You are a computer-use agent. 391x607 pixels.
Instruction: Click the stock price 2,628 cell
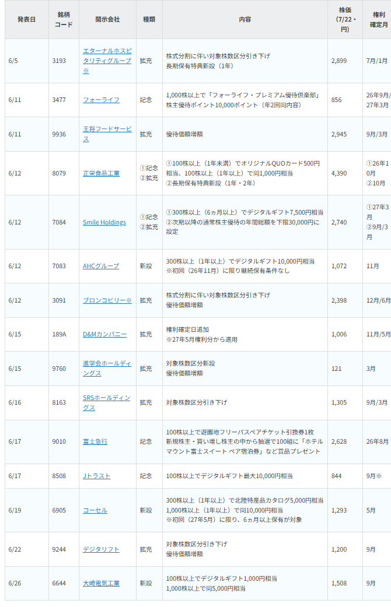coord(345,442)
